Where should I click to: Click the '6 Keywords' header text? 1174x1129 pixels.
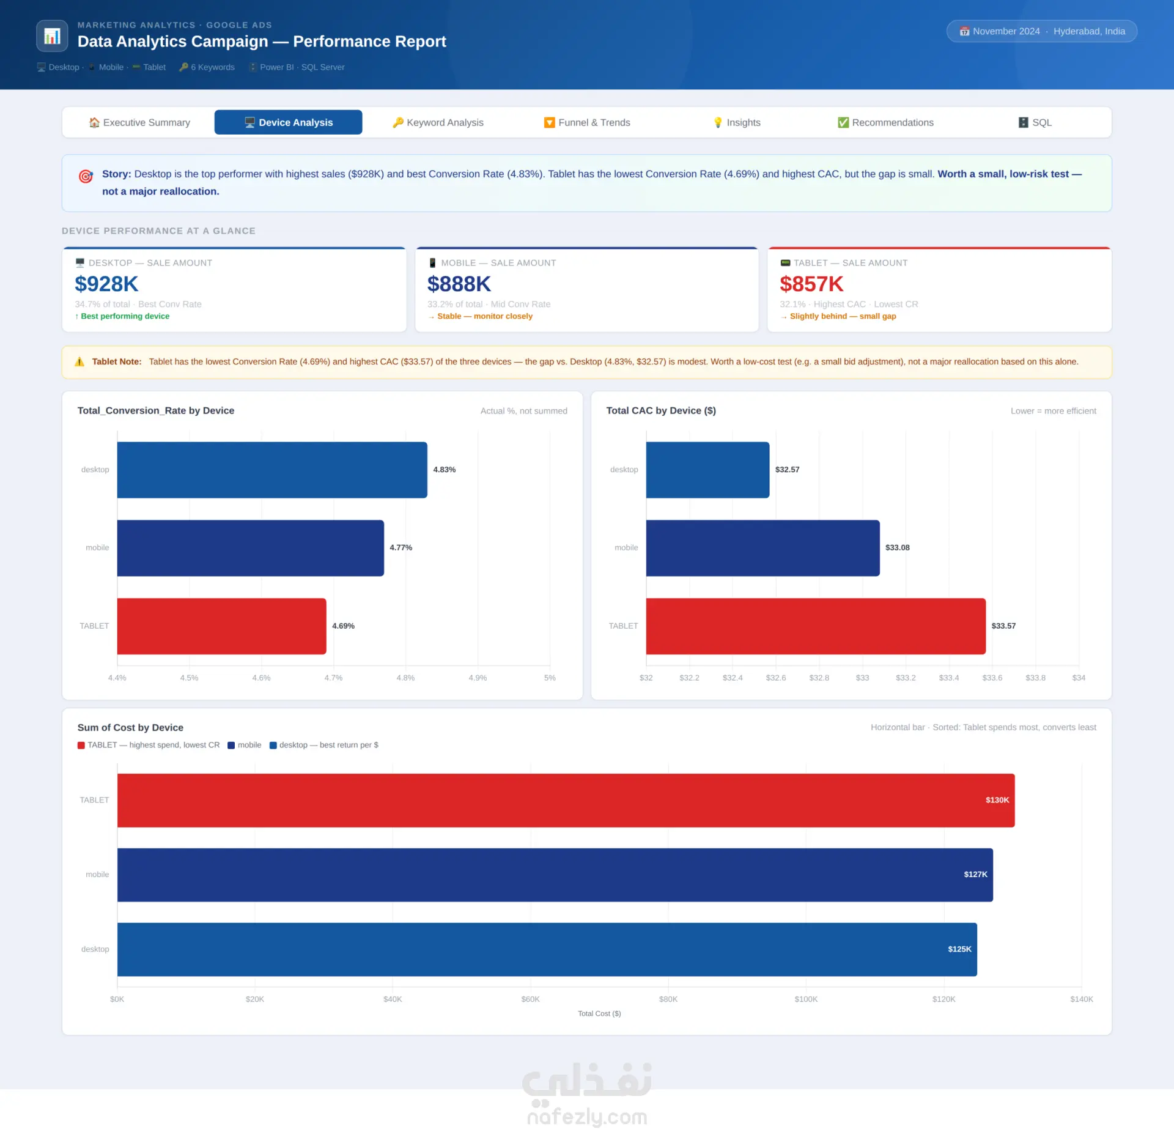pos(213,67)
